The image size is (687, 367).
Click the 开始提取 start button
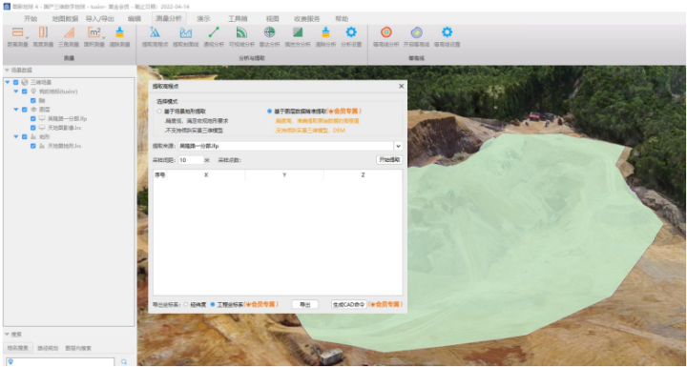pos(389,160)
